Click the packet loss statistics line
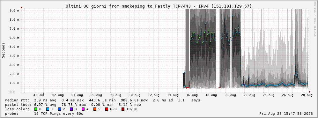The image size is (318, 118). point(73,105)
